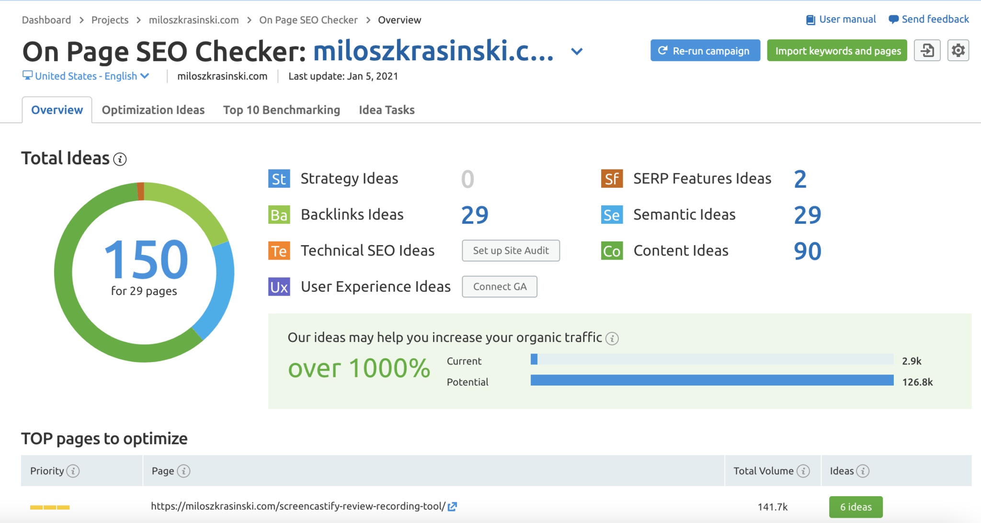Click the 2.9k current traffic value
The width and height of the screenshot is (981, 523).
[x=912, y=361]
